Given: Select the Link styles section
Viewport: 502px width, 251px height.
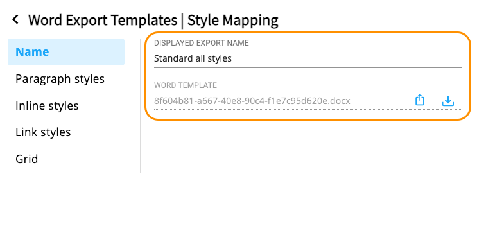Looking at the screenshot, I should click(x=43, y=132).
